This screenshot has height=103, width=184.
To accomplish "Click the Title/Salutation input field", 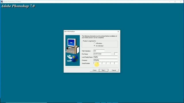I will (99, 51).
